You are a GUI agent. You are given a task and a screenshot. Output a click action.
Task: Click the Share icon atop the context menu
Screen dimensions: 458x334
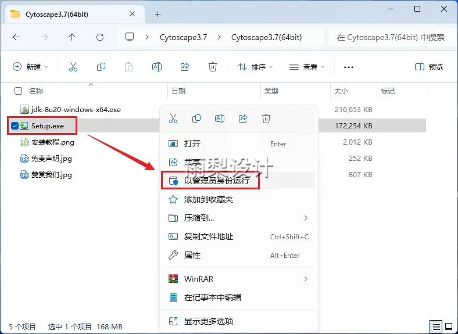tap(243, 118)
